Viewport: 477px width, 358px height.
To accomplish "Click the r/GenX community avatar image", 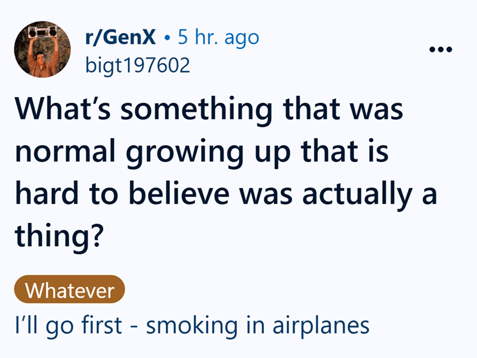I will (39, 50).
